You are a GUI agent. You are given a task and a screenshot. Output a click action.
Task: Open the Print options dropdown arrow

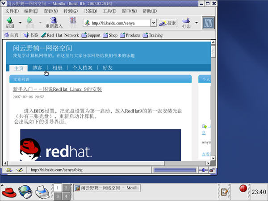(197, 23)
